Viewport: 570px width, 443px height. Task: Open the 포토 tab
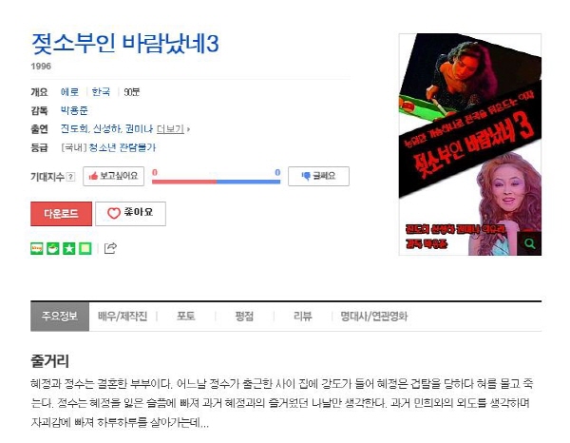pos(186,316)
